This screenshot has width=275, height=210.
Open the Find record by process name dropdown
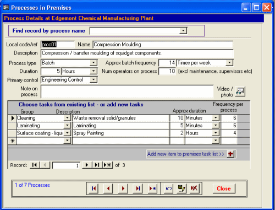pyautogui.click(x=183, y=31)
